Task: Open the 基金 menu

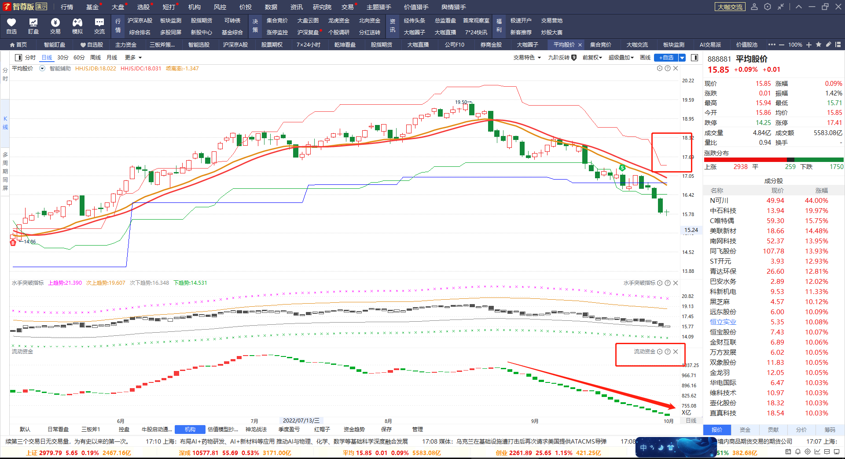Action: [92, 7]
